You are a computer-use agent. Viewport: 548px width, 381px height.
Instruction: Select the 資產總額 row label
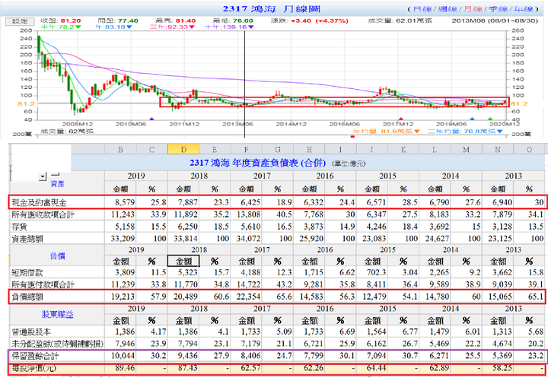[27, 239]
